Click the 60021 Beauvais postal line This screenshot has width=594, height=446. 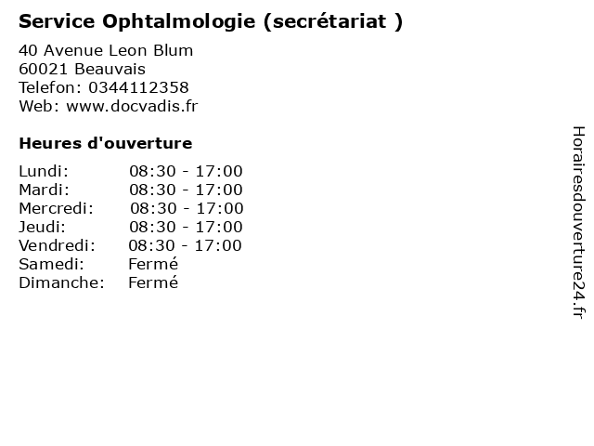(83, 69)
